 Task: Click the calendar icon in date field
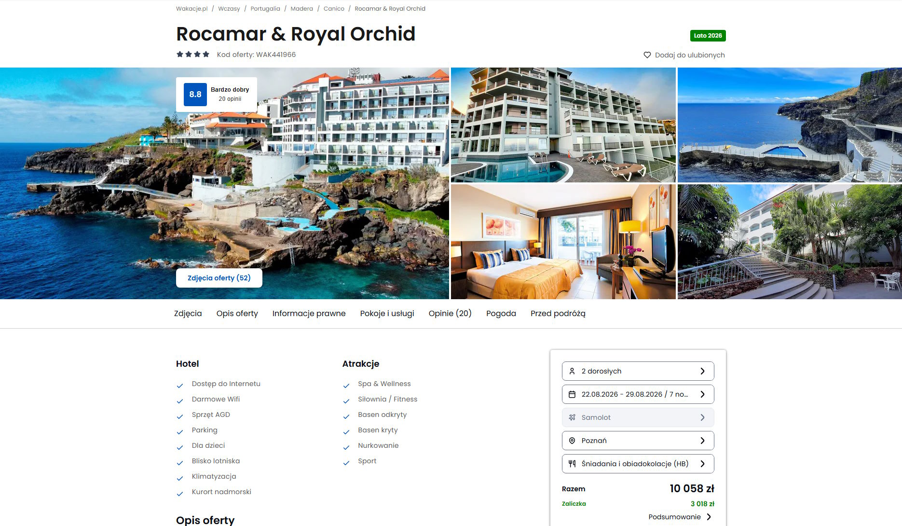pyautogui.click(x=572, y=394)
